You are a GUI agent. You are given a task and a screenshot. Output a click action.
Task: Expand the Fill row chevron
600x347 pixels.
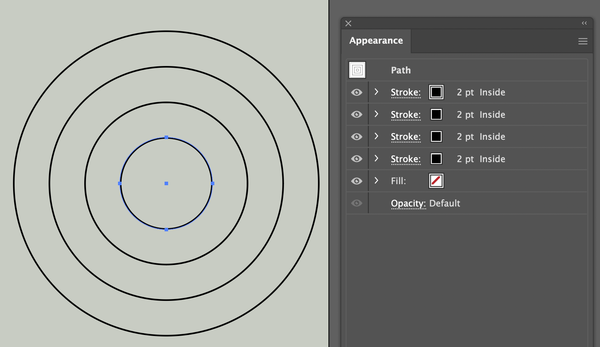[x=376, y=181]
